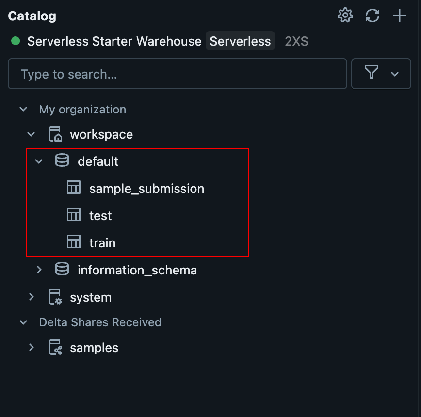Click the plus icon to add data
Image resolution: width=421 pixels, height=417 pixels.
tap(400, 16)
